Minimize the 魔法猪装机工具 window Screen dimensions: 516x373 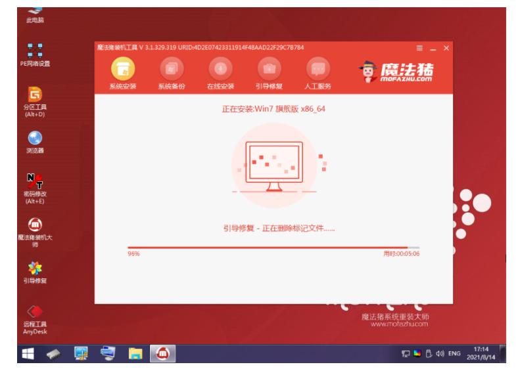[x=433, y=49]
